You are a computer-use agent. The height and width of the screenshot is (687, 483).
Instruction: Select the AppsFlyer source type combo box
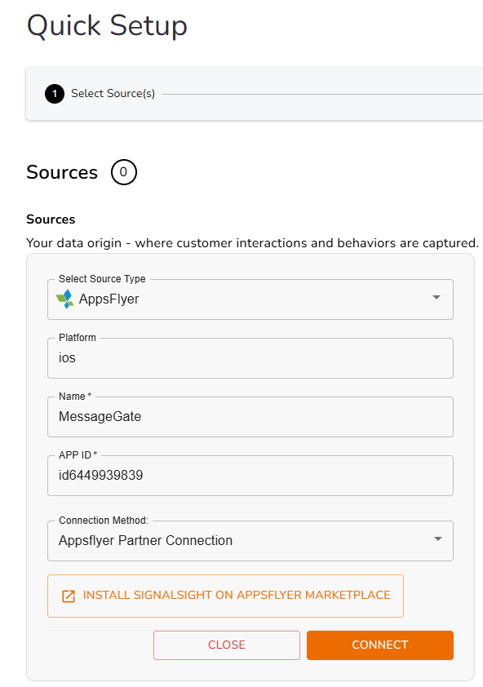tap(250, 299)
